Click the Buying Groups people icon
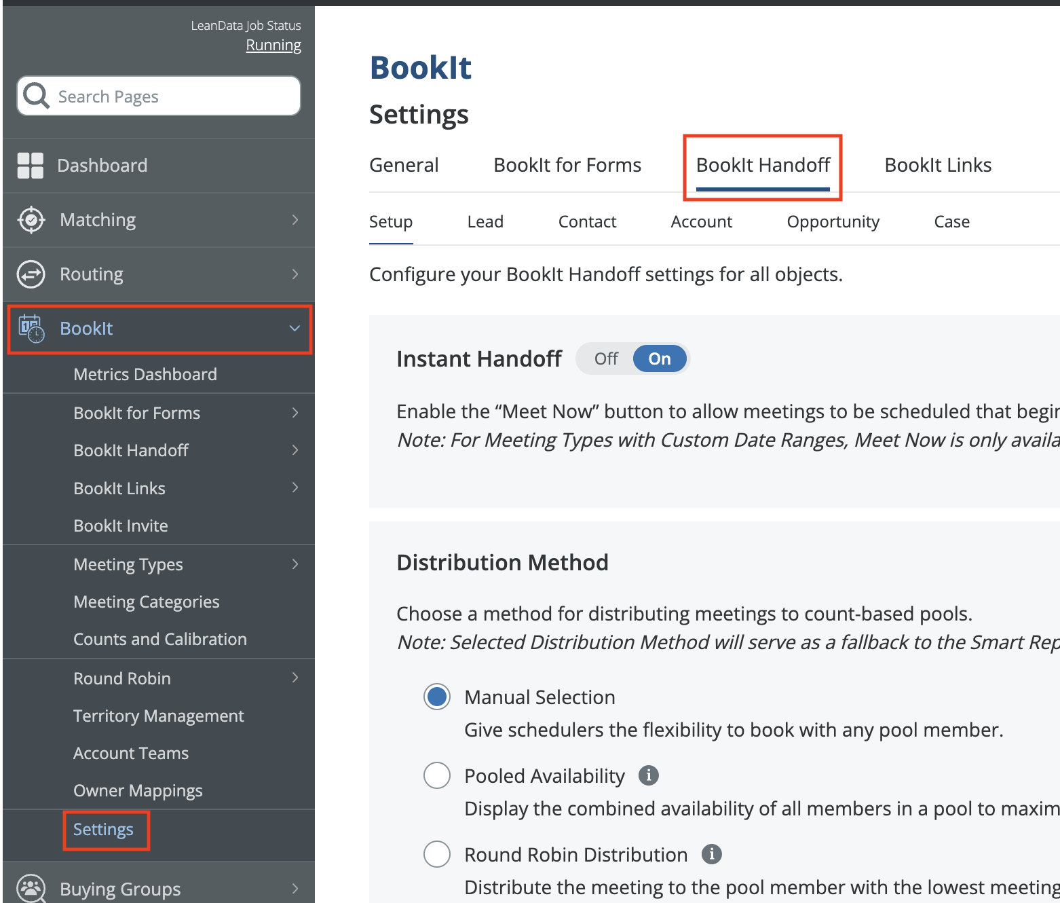Screen dimensions: 1060x903 [x=31, y=888]
